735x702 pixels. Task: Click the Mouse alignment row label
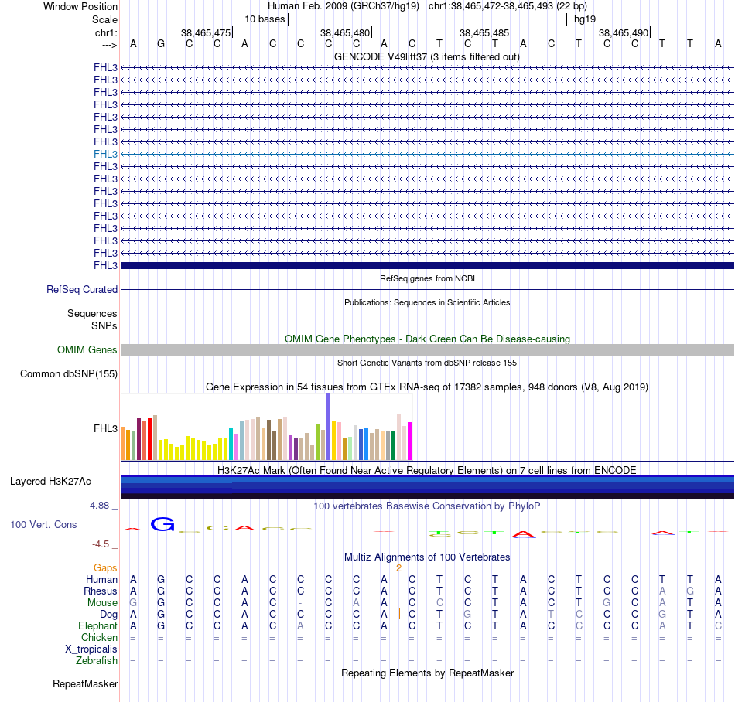[102, 602]
